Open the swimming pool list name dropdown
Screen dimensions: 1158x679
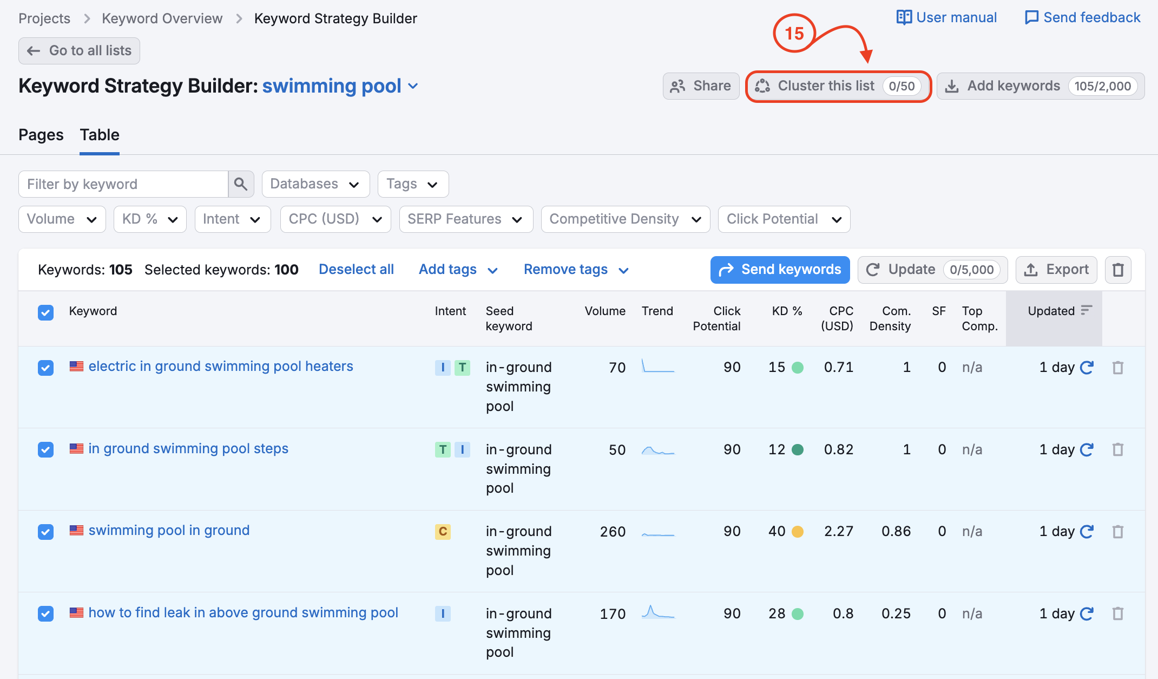click(413, 86)
